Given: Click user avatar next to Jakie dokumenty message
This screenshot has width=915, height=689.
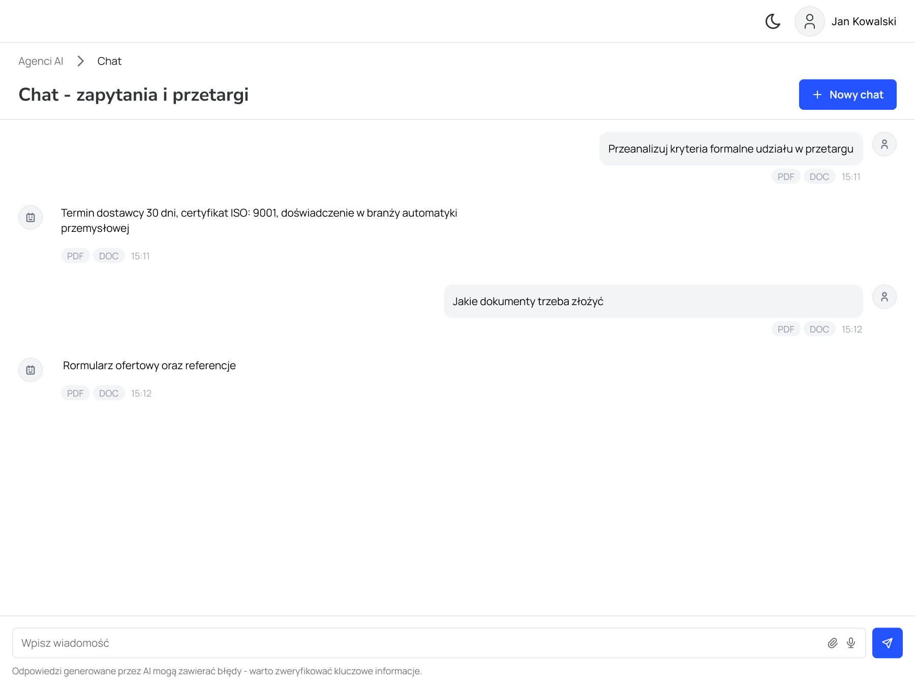Looking at the screenshot, I should click(884, 297).
